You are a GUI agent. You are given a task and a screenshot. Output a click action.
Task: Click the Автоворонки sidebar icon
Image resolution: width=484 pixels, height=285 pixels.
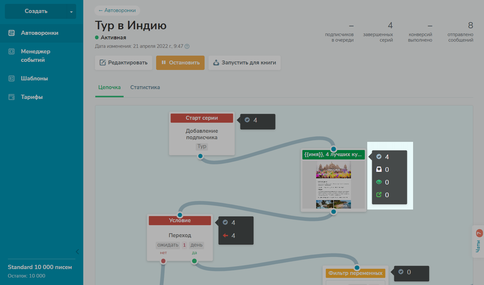pos(11,33)
